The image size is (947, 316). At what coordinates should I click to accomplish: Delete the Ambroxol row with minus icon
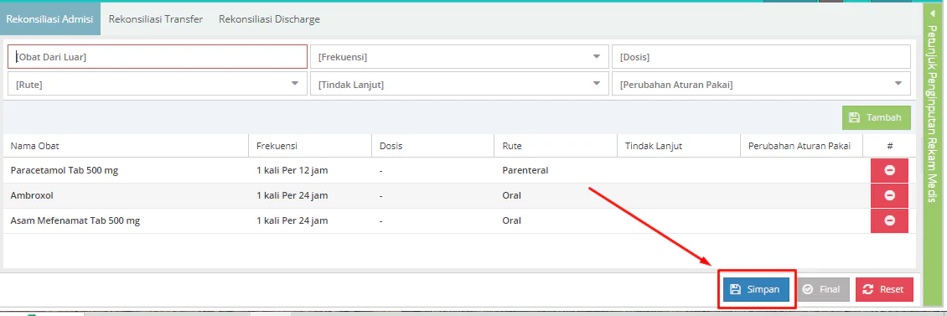(x=889, y=195)
